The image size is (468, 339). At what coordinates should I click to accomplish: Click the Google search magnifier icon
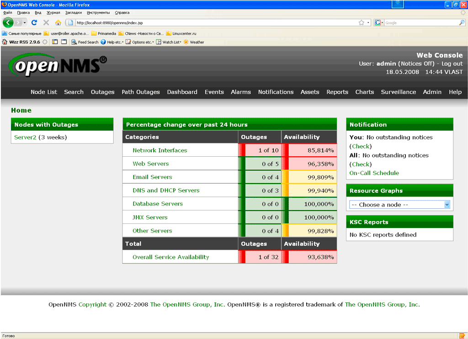tap(462, 22)
